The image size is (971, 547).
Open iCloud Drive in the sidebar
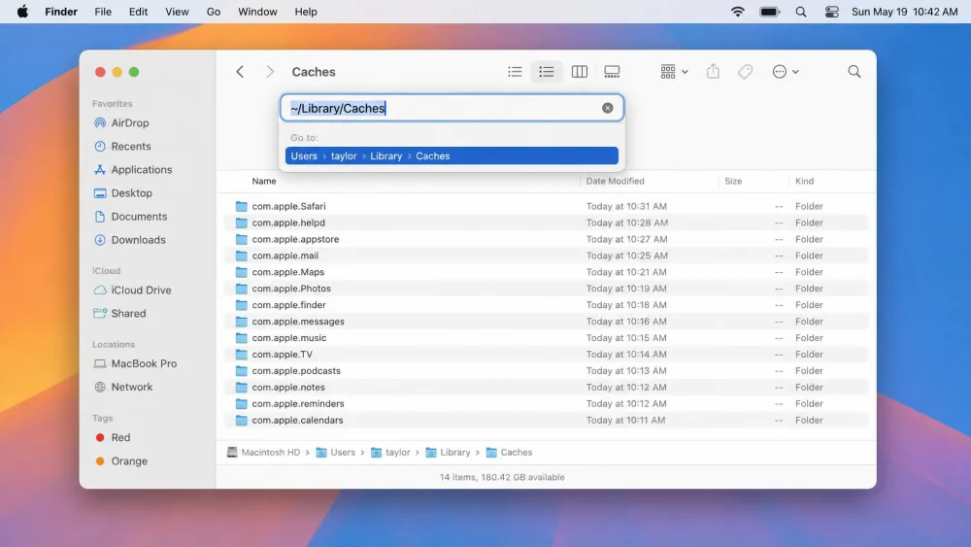141,290
